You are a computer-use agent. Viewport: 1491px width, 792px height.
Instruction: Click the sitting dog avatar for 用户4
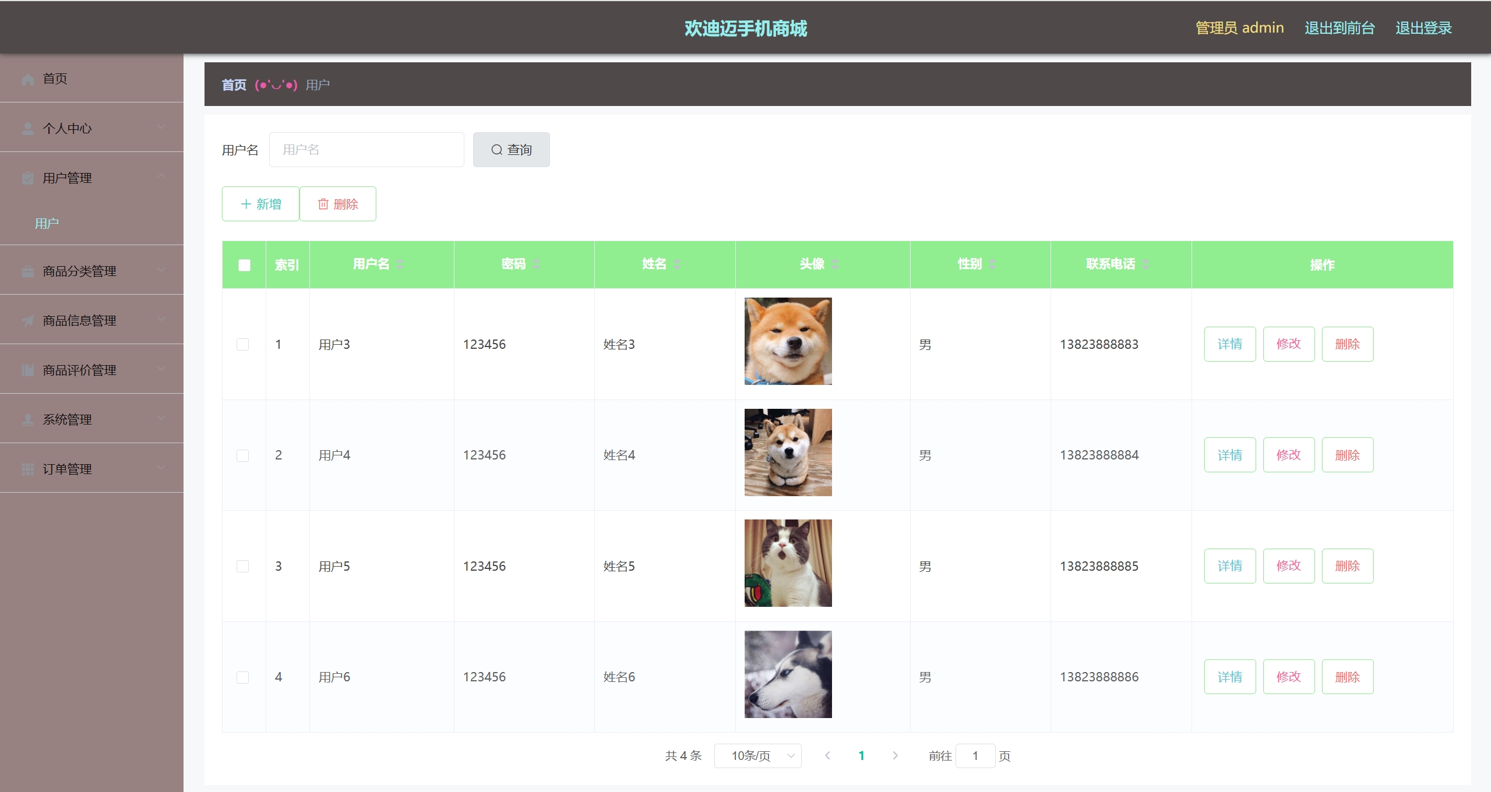coord(788,452)
